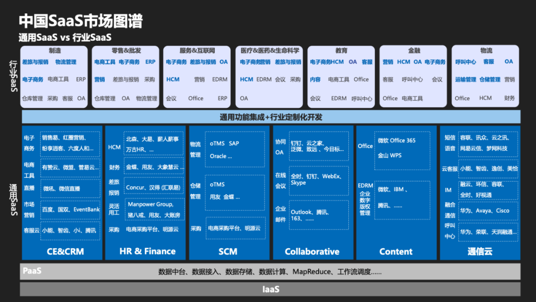This screenshot has height=302, width=536.
Task: Click the 制造 card header
Action: pos(55,51)
